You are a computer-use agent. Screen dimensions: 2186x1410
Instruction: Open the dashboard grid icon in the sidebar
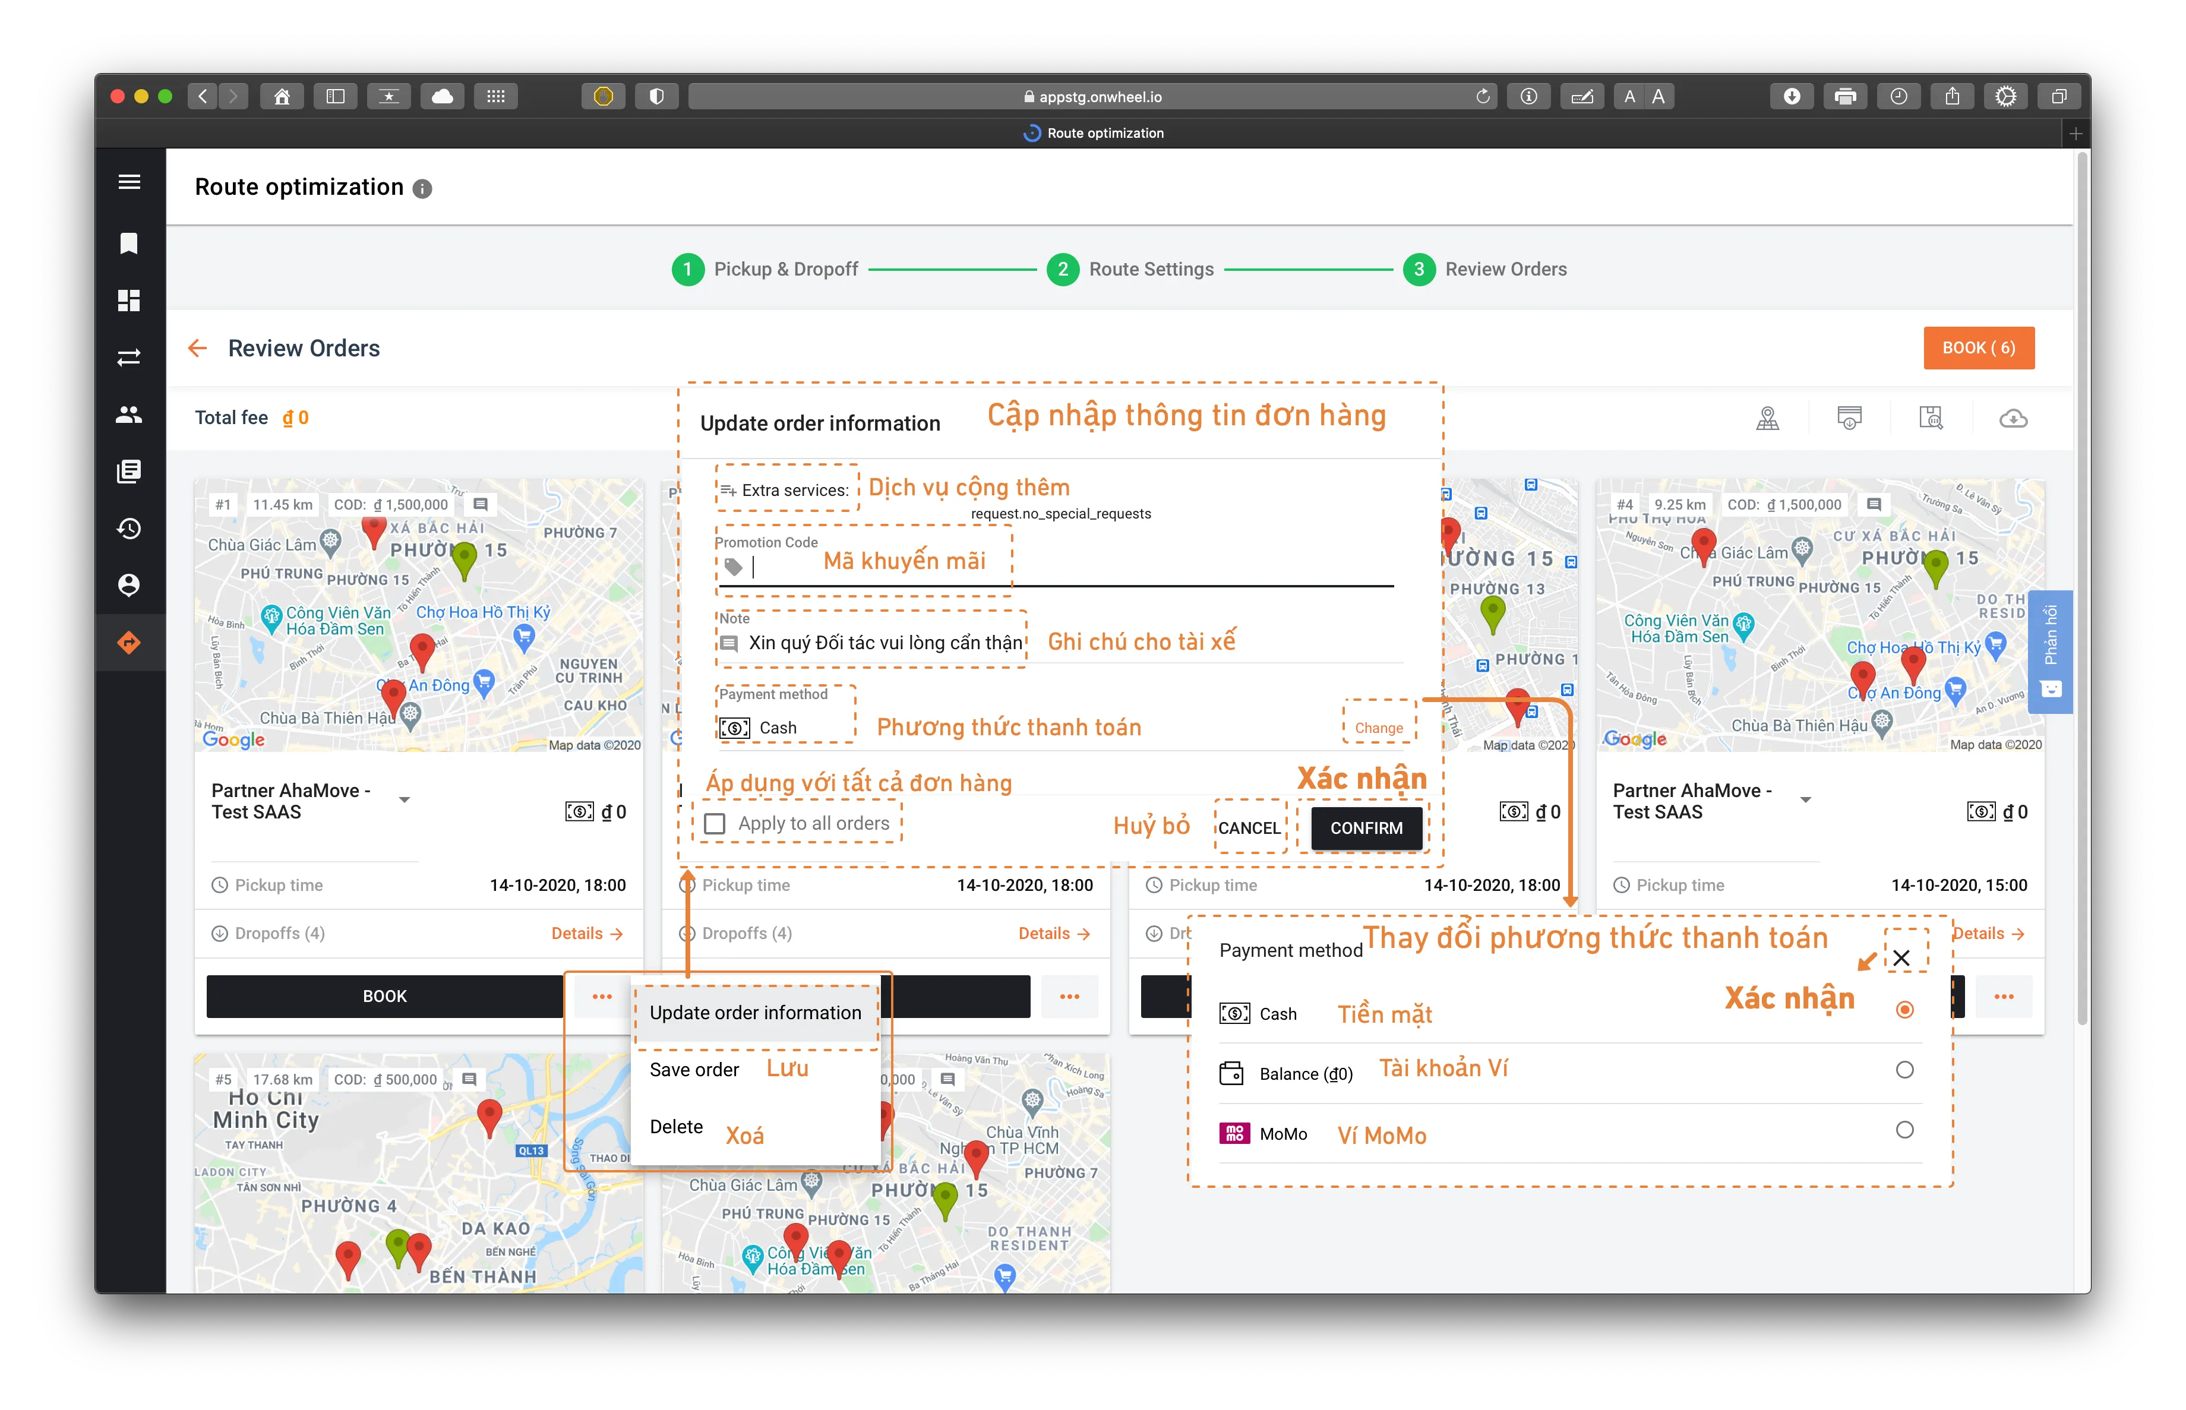click(x=129, y=301)
